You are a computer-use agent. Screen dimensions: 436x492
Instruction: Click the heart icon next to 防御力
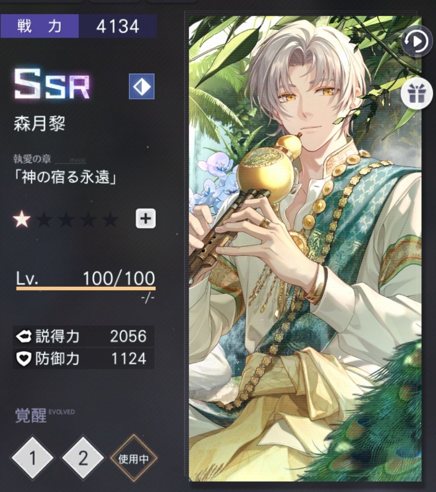(x=24, y=359)
